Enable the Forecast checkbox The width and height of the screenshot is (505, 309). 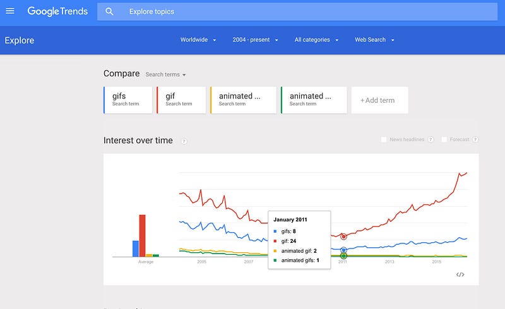444,139
